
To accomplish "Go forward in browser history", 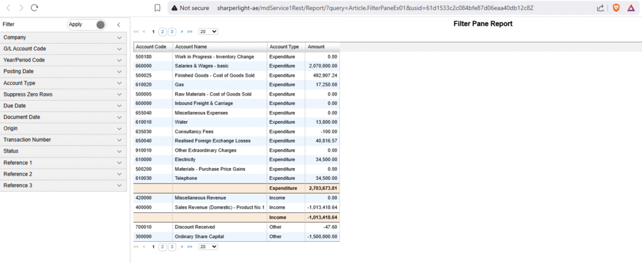I will (x=21, y=7).
